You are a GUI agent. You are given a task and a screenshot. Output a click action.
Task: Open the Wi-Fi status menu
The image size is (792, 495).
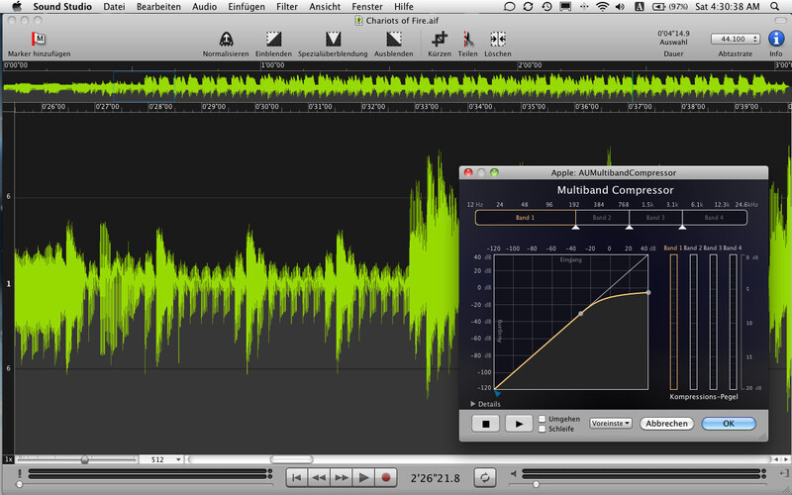[602, 7]
